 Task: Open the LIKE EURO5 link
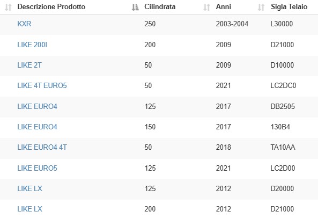pyautogui.click(x=38, y=168)
